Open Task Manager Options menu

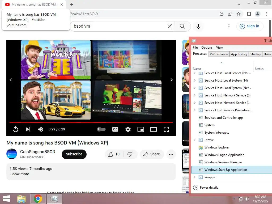(x=207, y=48)
